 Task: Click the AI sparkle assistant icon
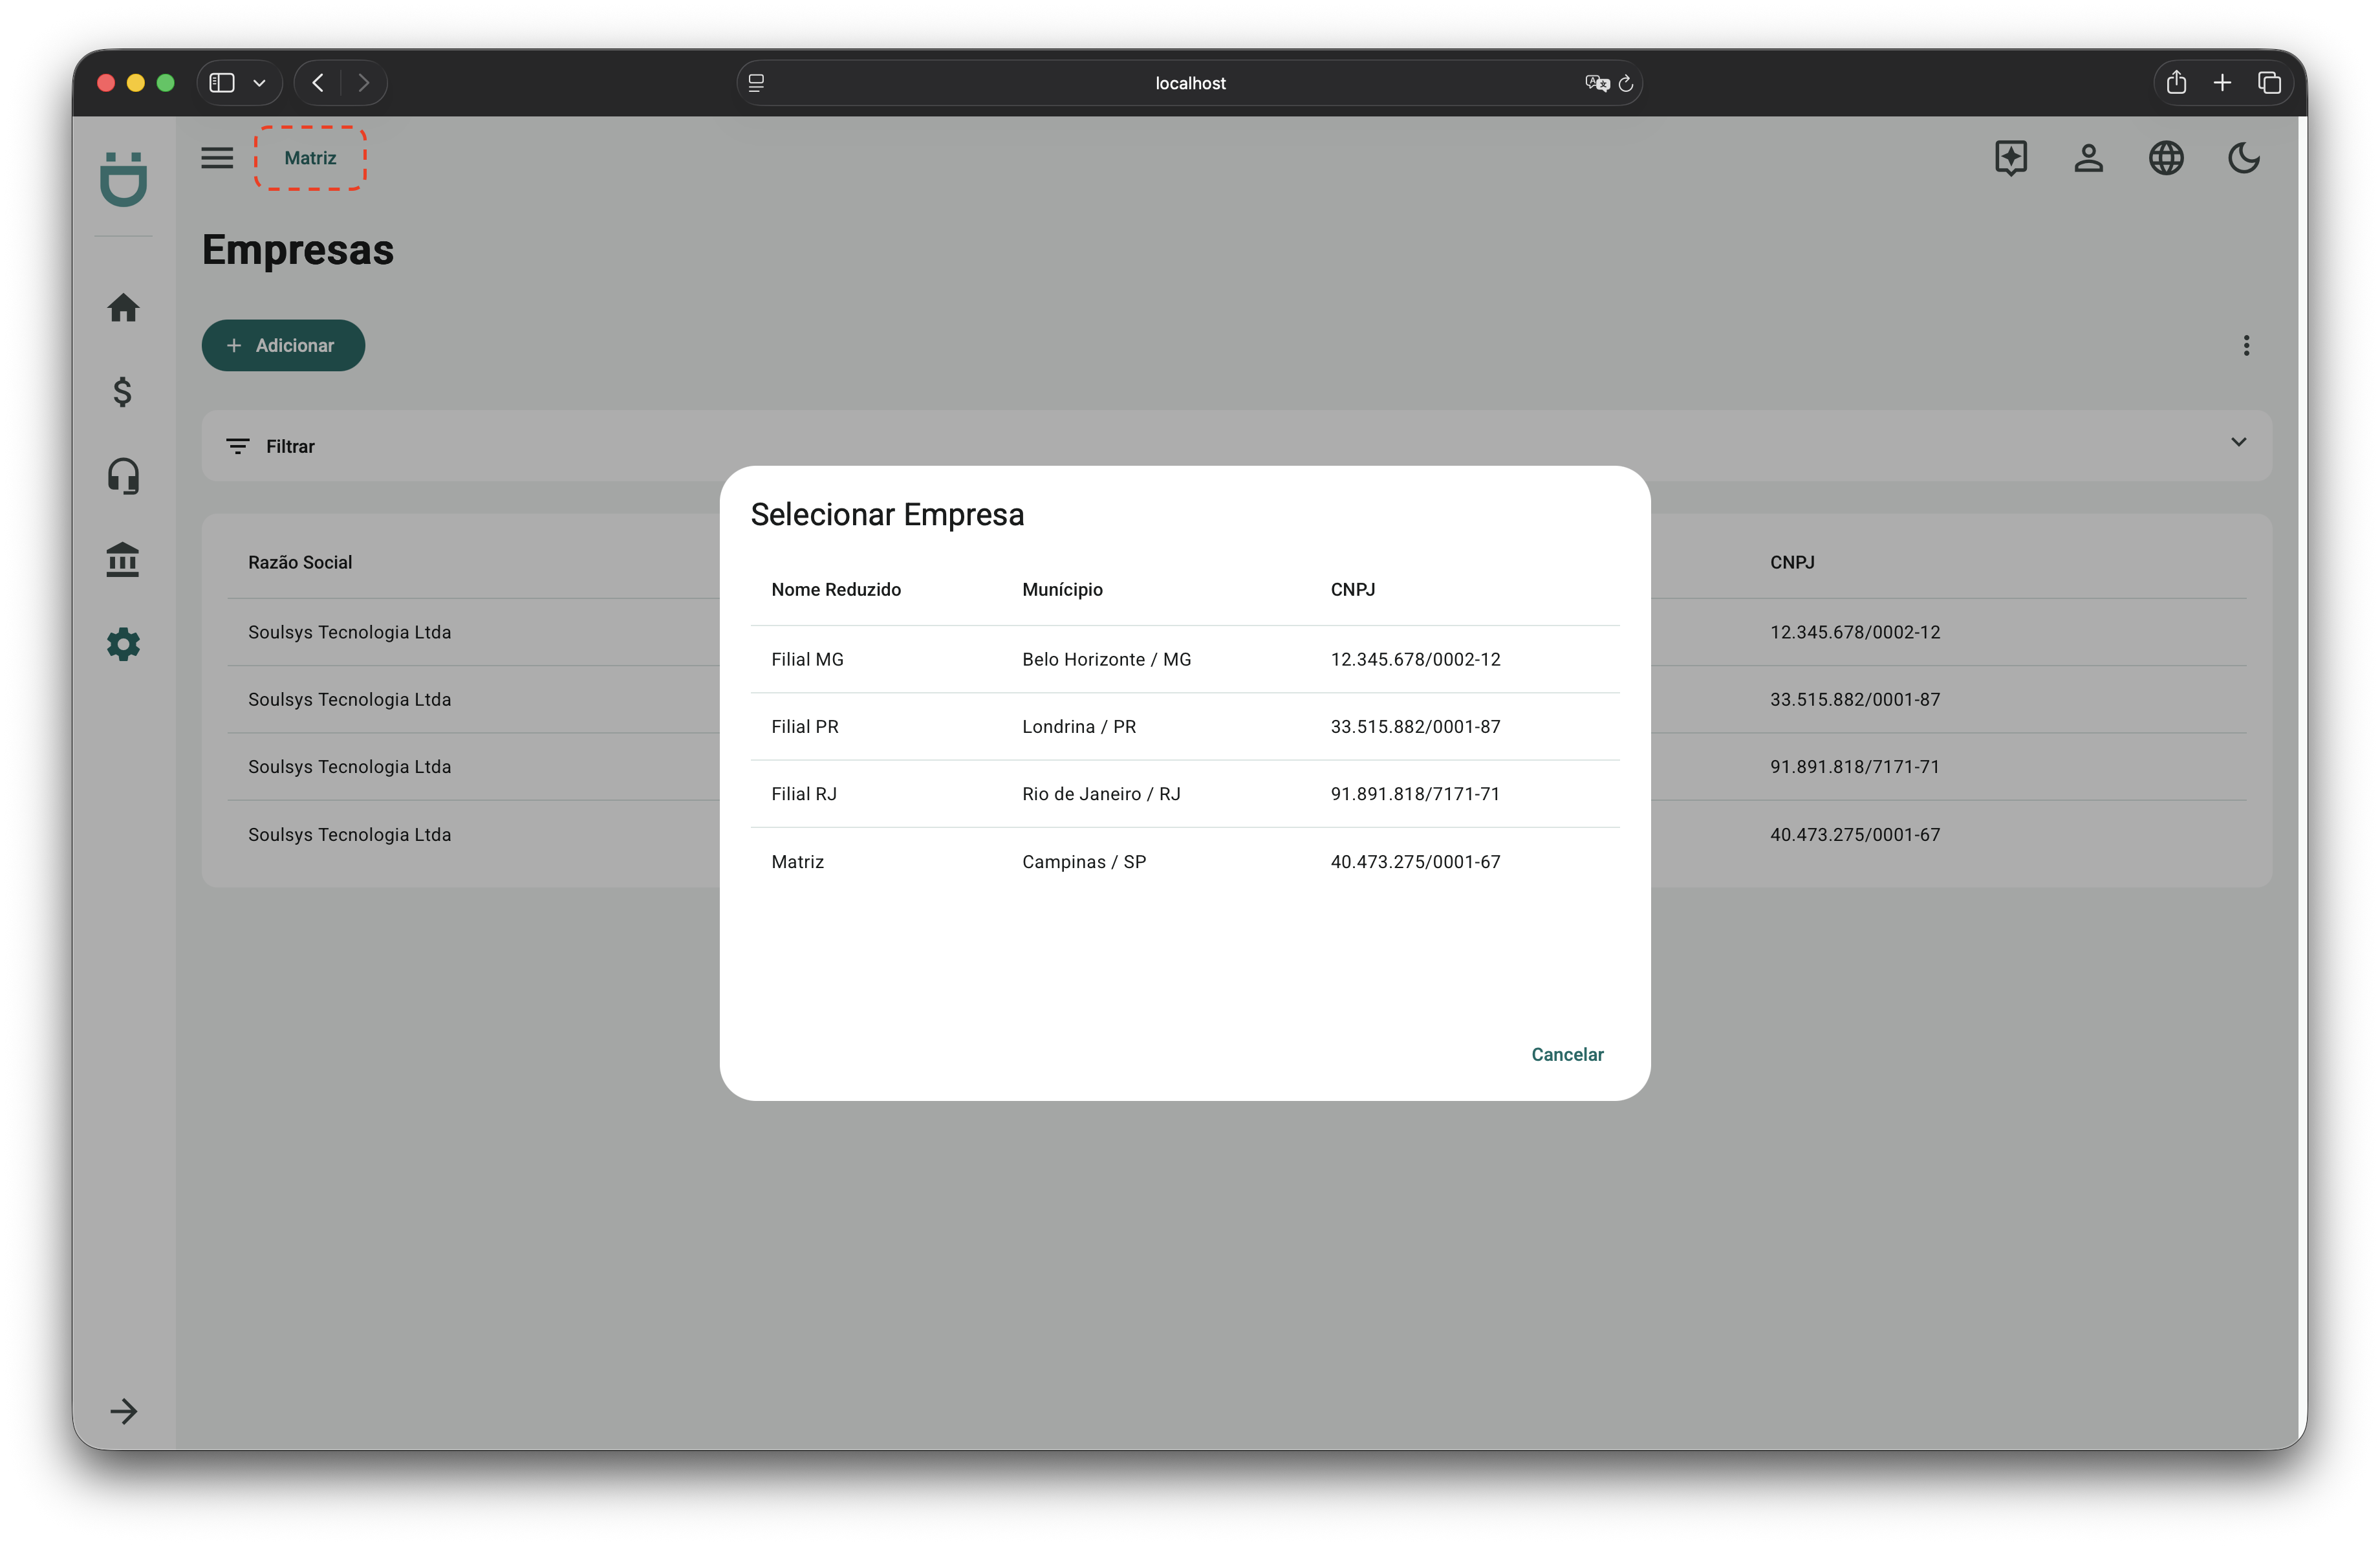click(2010, 158)
